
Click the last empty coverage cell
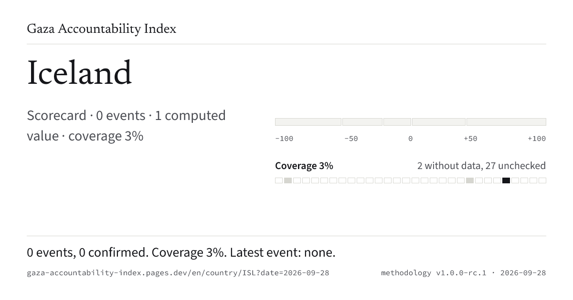pos(542,180)
